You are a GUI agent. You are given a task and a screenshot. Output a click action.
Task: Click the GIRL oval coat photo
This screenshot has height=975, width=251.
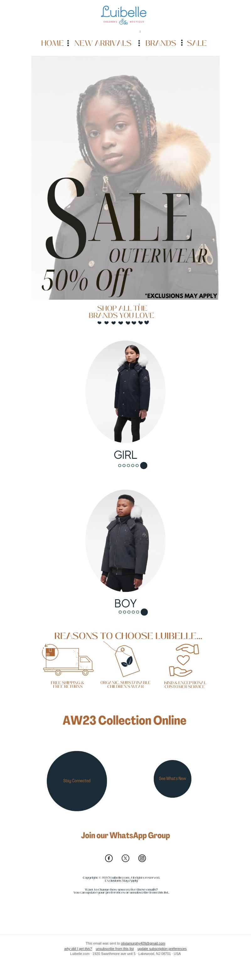(125, 391)
